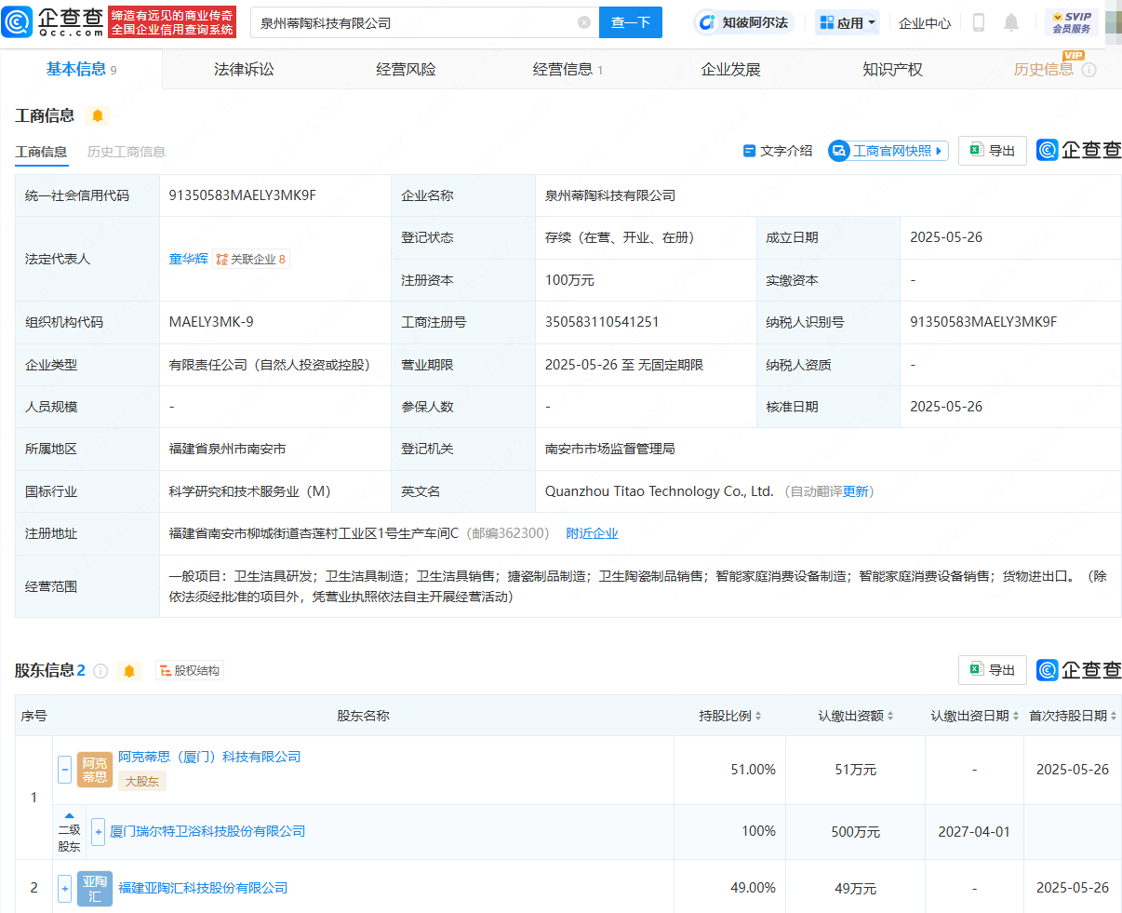Click bell alert beside 股东信息
The image size is (1122, 913).
click(129, 671)
